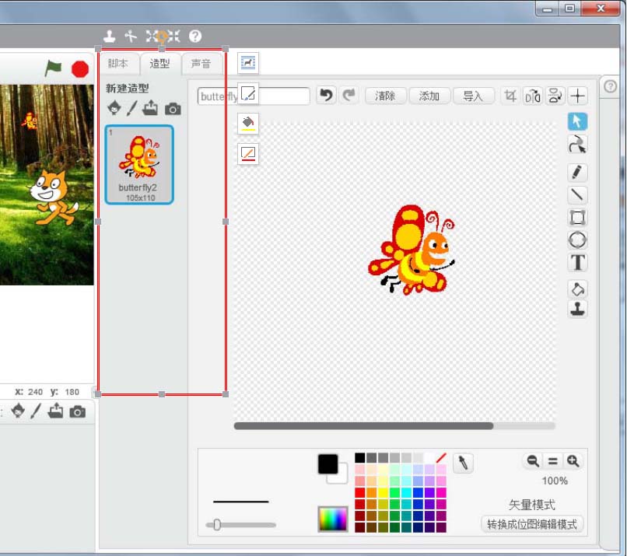Switch to the 脚本 tab
Viewport: 627px width, 556px height.
coord(118,64)
